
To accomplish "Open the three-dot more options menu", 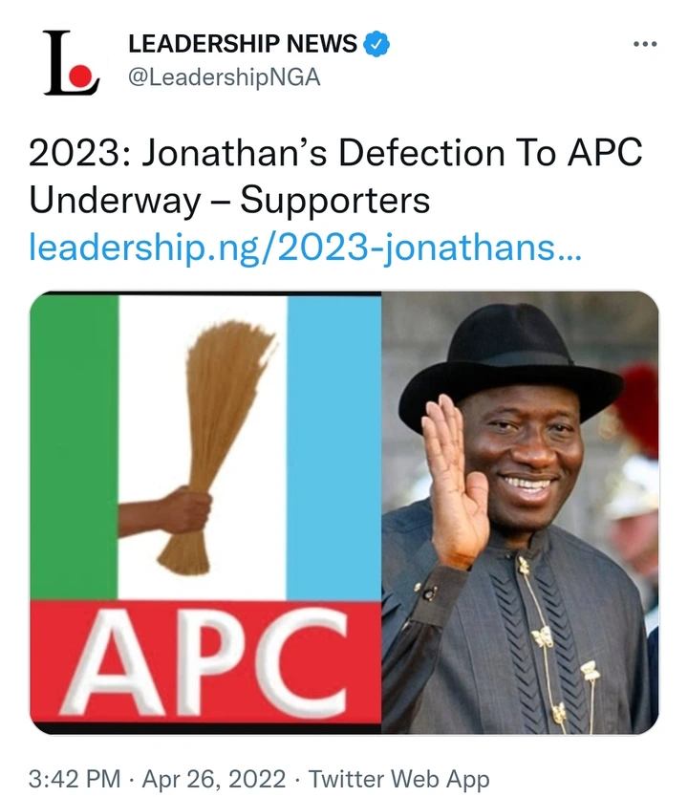I will [645, 44].
